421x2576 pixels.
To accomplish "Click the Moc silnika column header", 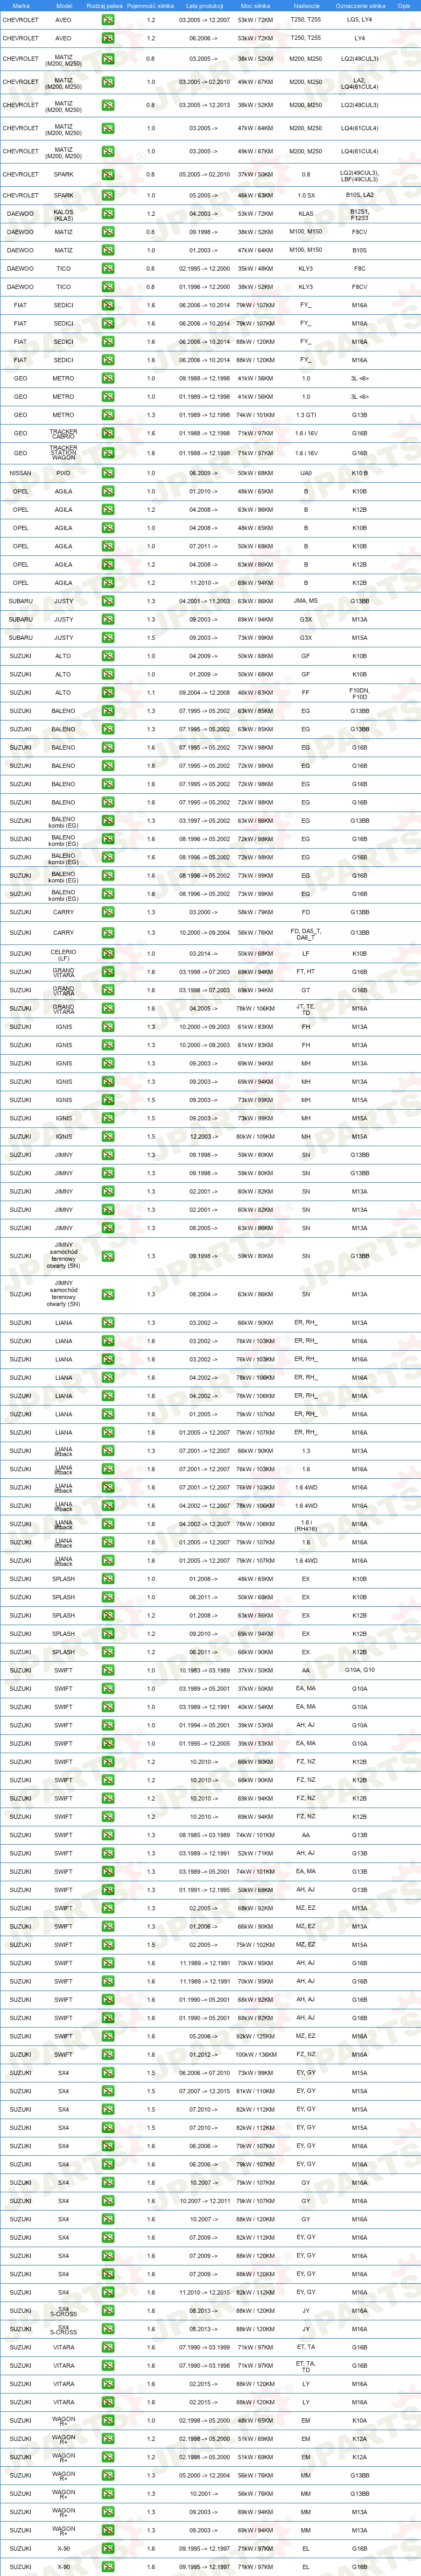I will click(x=255, y=5).
